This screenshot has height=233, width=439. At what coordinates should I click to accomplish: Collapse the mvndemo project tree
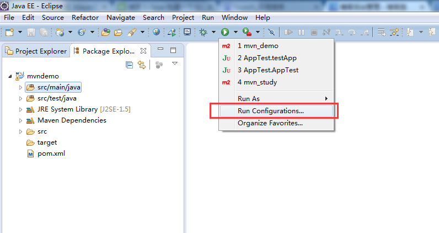[10, 76]
